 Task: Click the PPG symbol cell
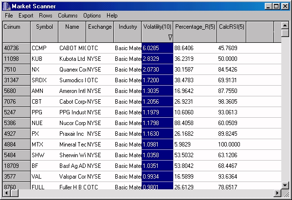coord(44,112)
